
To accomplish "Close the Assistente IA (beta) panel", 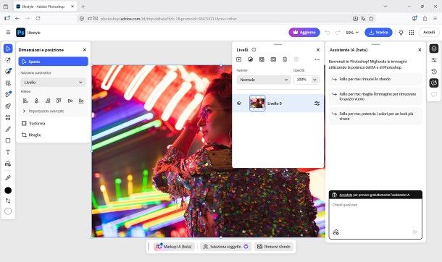I will click(420, 50).
